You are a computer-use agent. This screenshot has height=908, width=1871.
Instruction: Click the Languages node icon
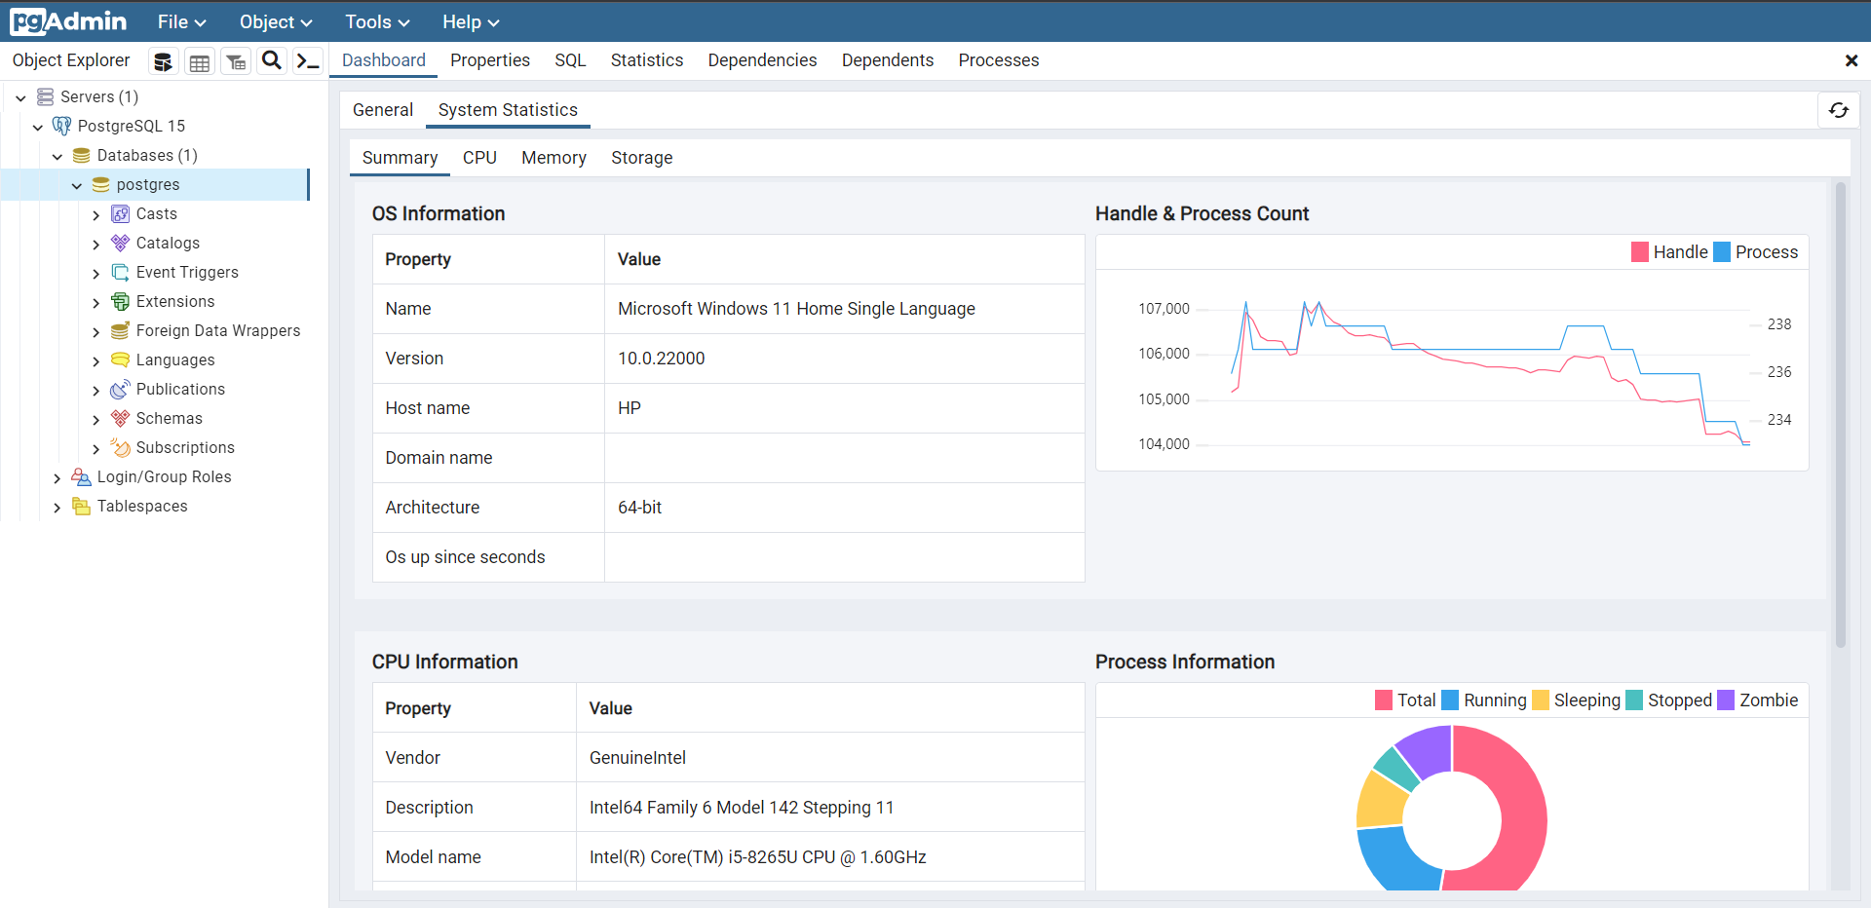coord(120,359)
